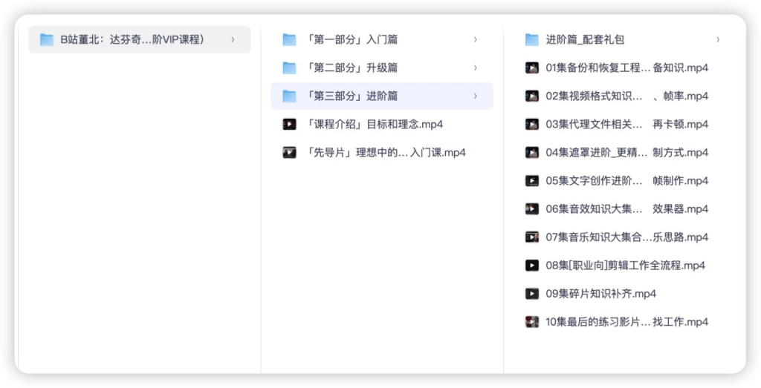Select file name 「先导片」理想中的…入门课.mp4
This screenshot has height=388, width=761.
coord(386,153)
